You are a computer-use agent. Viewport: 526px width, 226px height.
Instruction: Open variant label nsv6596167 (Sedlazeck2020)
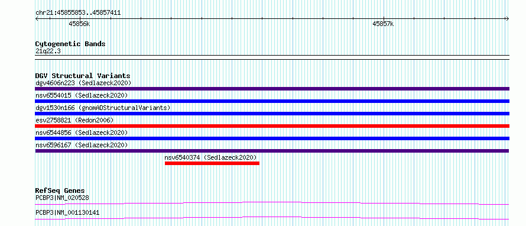(x=82, y=145)
